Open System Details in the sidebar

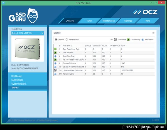[x=19, y=84]
